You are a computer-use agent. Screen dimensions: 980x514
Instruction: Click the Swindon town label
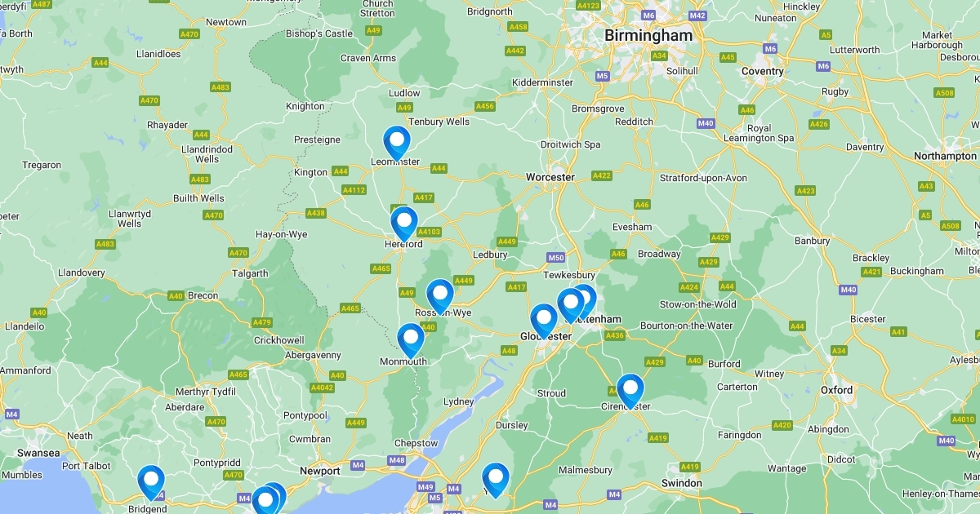681,483
